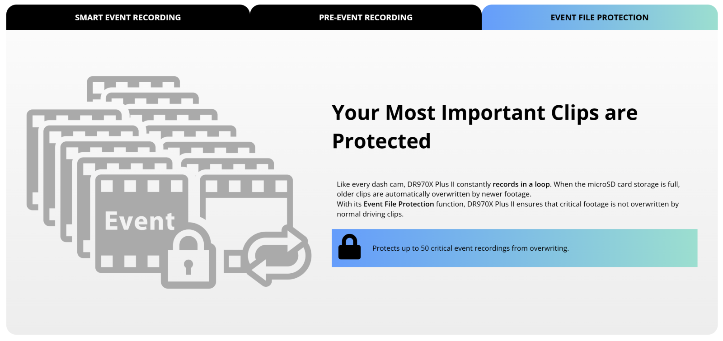Open the Pre-Event Recording tab

(x=366, y=18)
